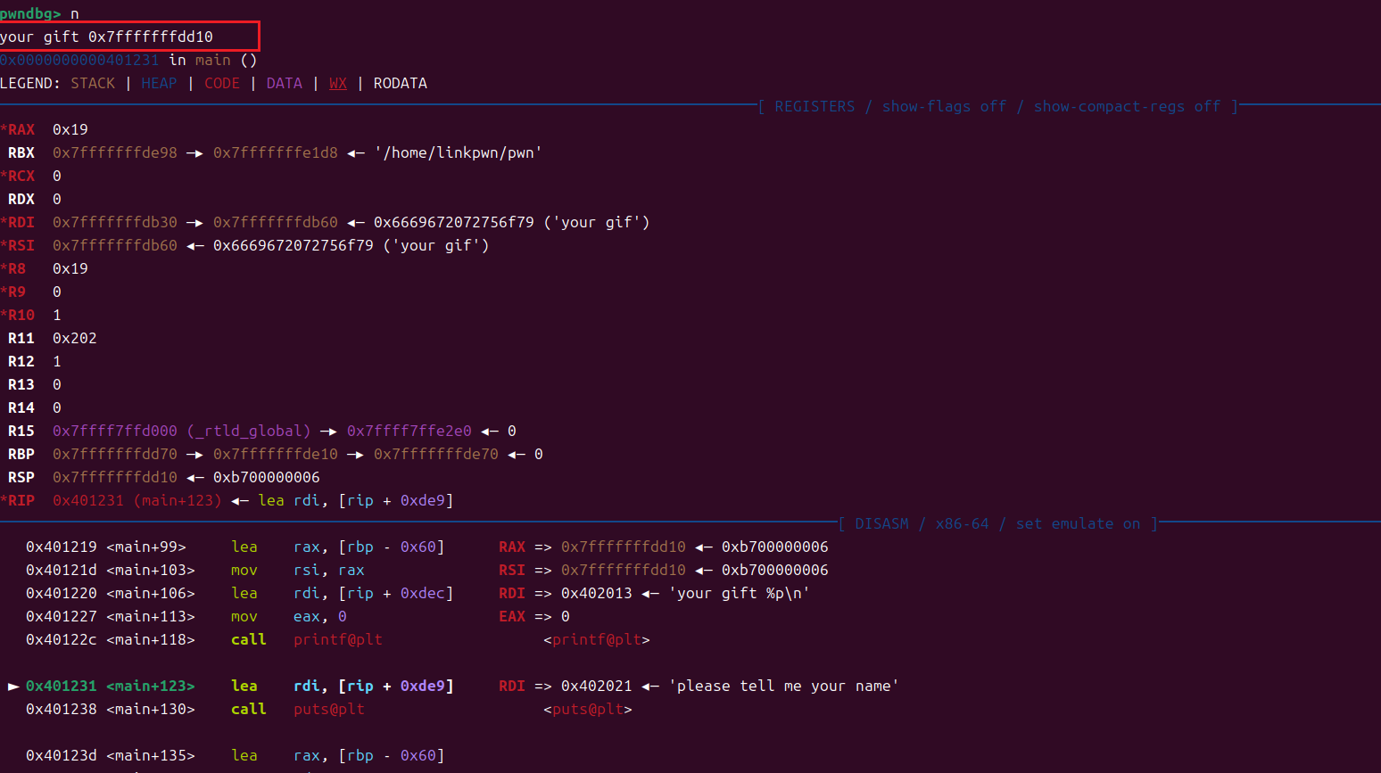The height and width of the screenshot is (773, 1381).
Task: Click the highlighted 'your gift 0x7fffffffdd10' output line
Action: [107, 37]
